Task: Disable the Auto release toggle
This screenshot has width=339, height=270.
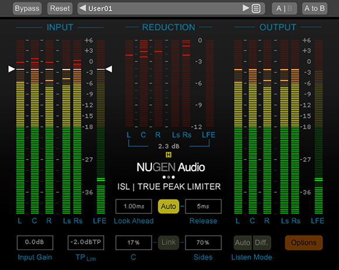Action: pos(168,206)
